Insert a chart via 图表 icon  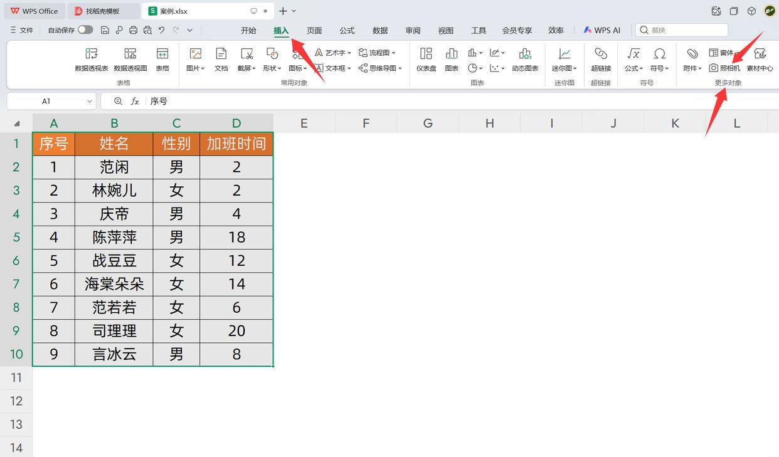pyautogui.click(x=452, y=60)
